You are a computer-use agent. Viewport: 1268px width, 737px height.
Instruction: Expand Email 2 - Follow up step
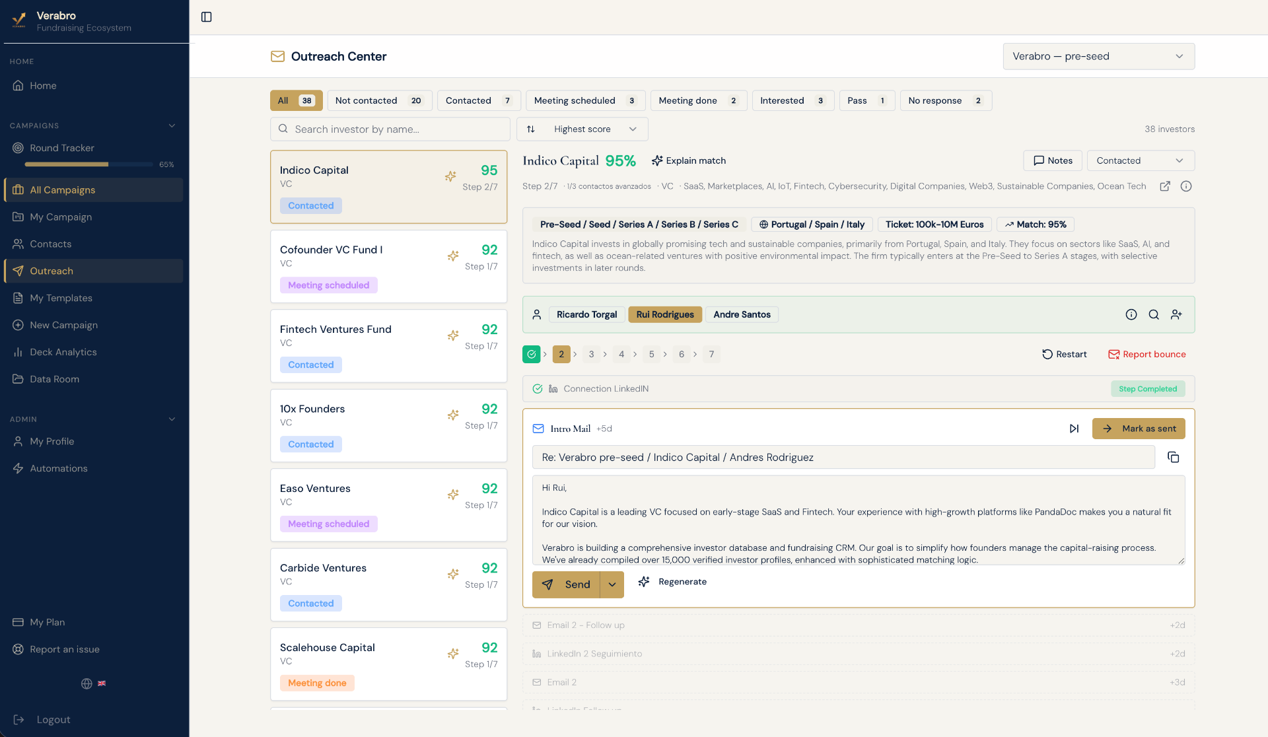(x=859, y=625)
